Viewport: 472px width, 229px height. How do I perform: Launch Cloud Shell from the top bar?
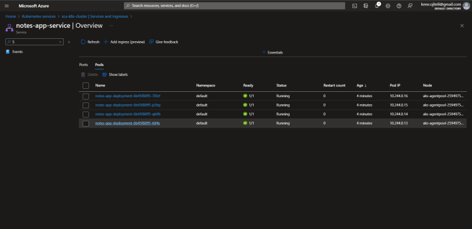(x=355, y=6)
